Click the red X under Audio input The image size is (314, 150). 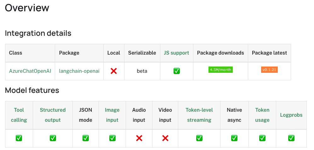[139, 138]
